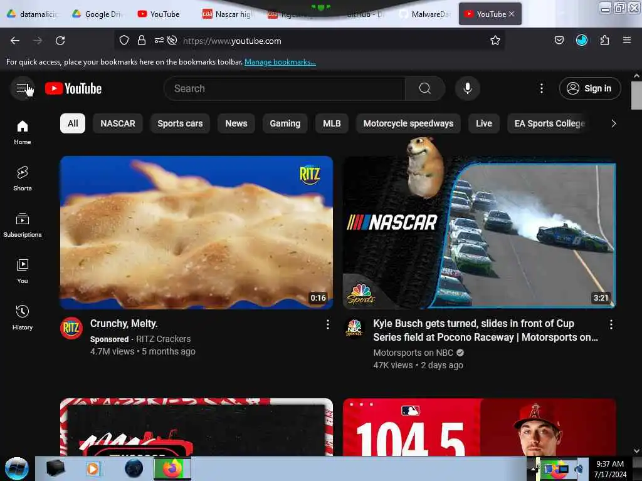Viewport: 642px width, 481px height.
Task: Open Subscriptions in sidebar
Action: pos(23,225)
